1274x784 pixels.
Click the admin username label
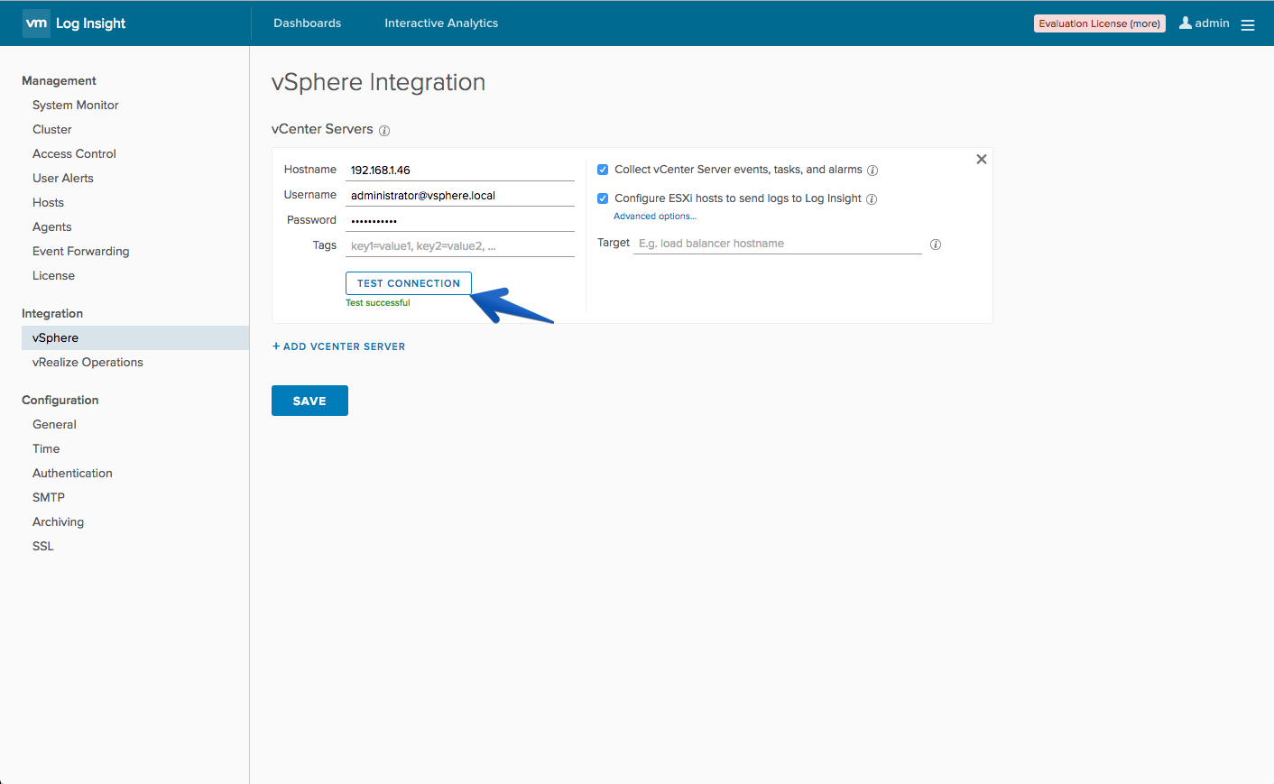tap(1212, 23)
